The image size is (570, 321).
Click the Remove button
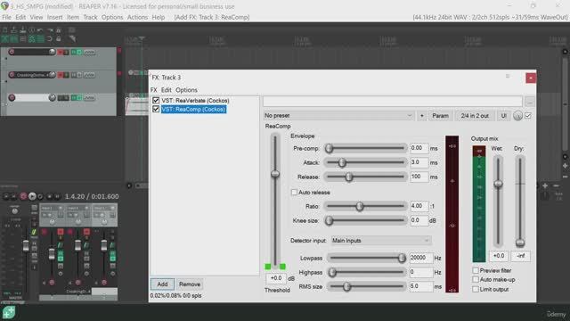190,284
